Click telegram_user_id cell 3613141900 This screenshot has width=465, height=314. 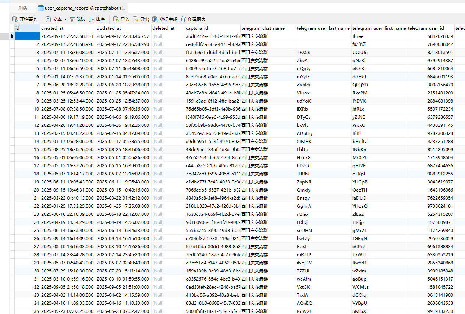431,295
